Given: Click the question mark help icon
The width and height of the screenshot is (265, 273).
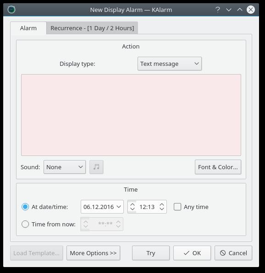Looking at the screenshot, I should (217, 10).
